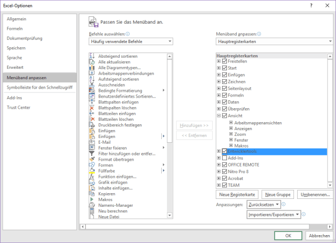
Task: Collapse the Ansicht tree node
Action: (219, 115)
